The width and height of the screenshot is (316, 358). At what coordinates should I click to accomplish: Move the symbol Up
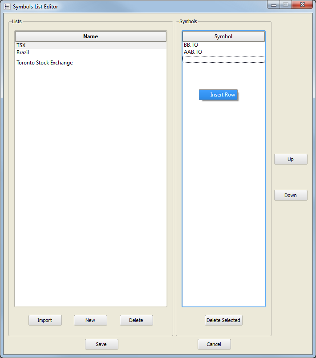291,159
